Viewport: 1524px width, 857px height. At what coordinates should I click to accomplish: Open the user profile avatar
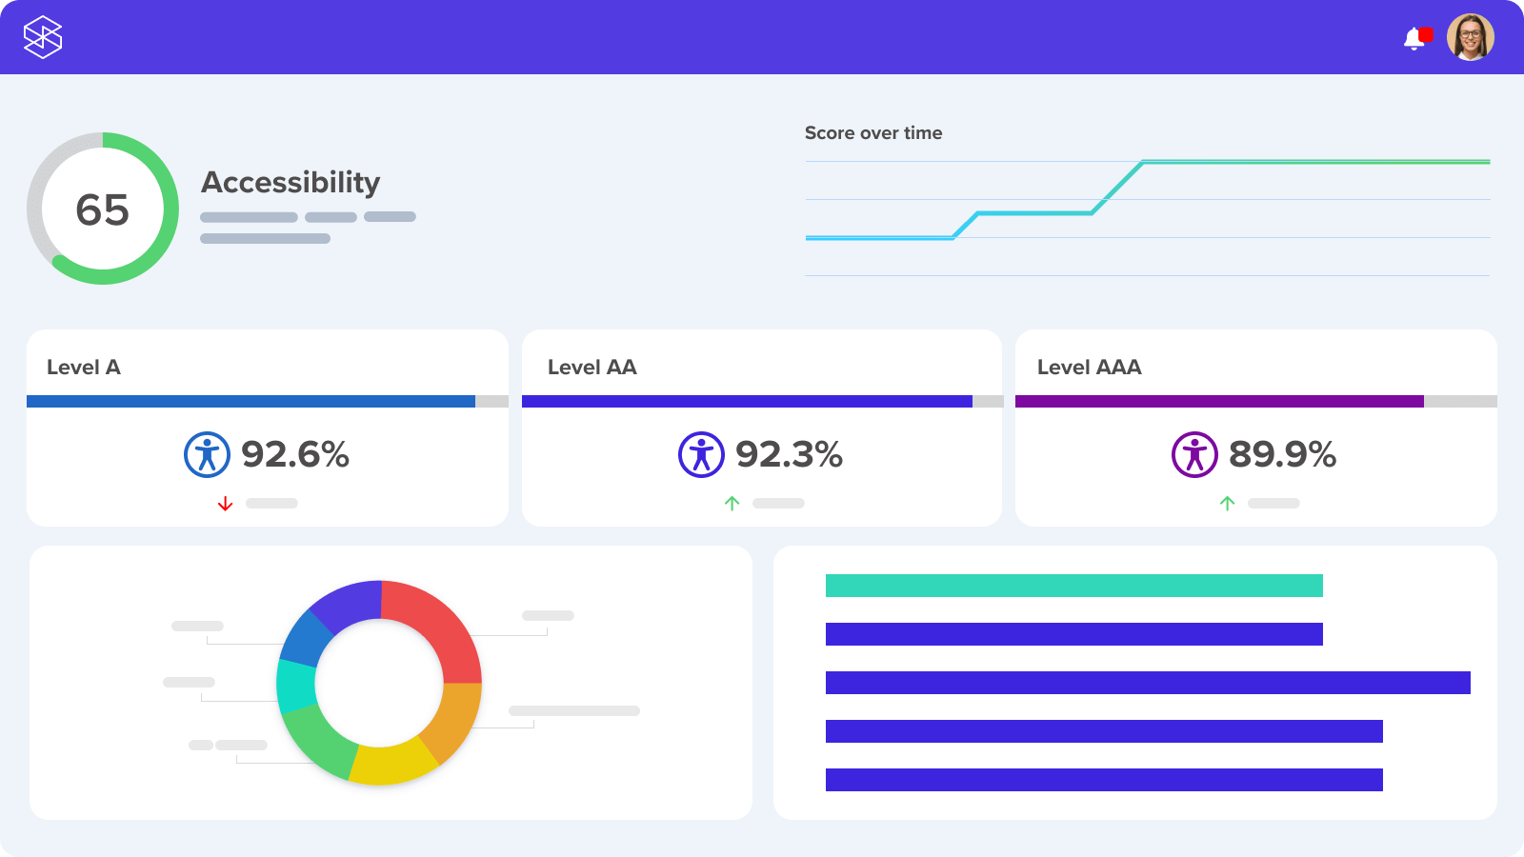[x=1470, y=37]
